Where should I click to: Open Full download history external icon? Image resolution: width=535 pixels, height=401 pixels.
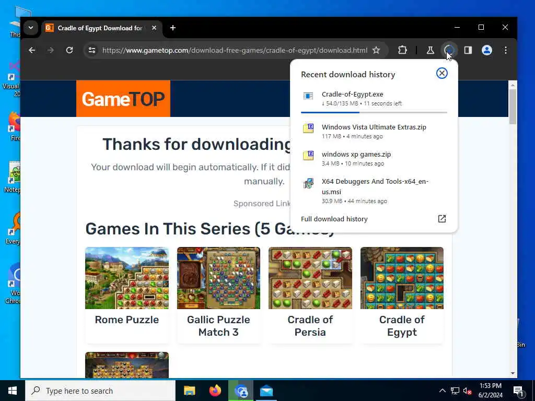pyautogui.click(x=442, y=219)
